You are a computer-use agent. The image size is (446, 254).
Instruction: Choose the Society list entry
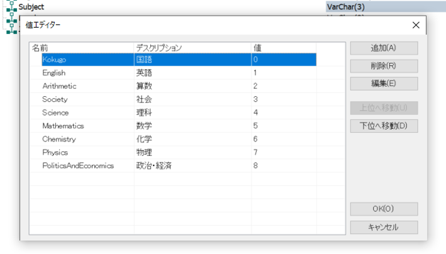pyautogui.click(x=55, y=99)
